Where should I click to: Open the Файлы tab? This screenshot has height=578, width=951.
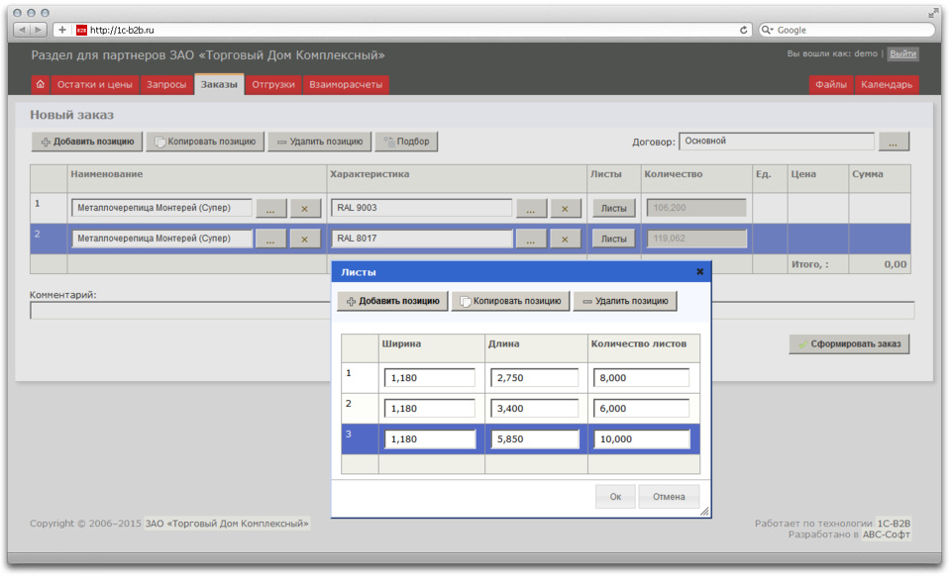pos(831,84)
